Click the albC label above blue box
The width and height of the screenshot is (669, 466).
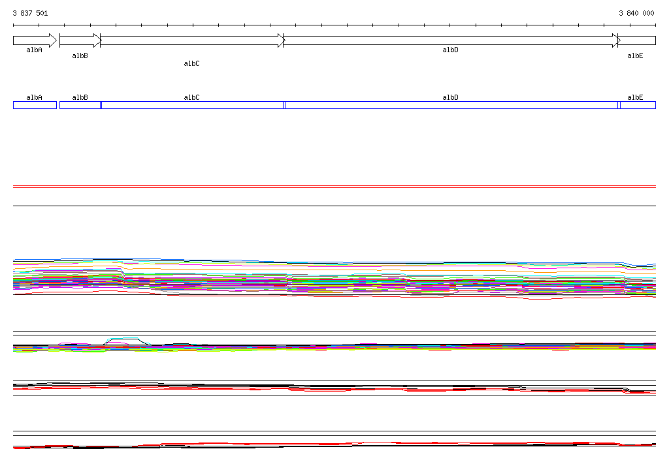(x=191, y=97)
